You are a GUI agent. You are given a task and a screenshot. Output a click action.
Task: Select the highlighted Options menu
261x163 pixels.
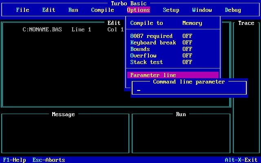tap(139, 10)
